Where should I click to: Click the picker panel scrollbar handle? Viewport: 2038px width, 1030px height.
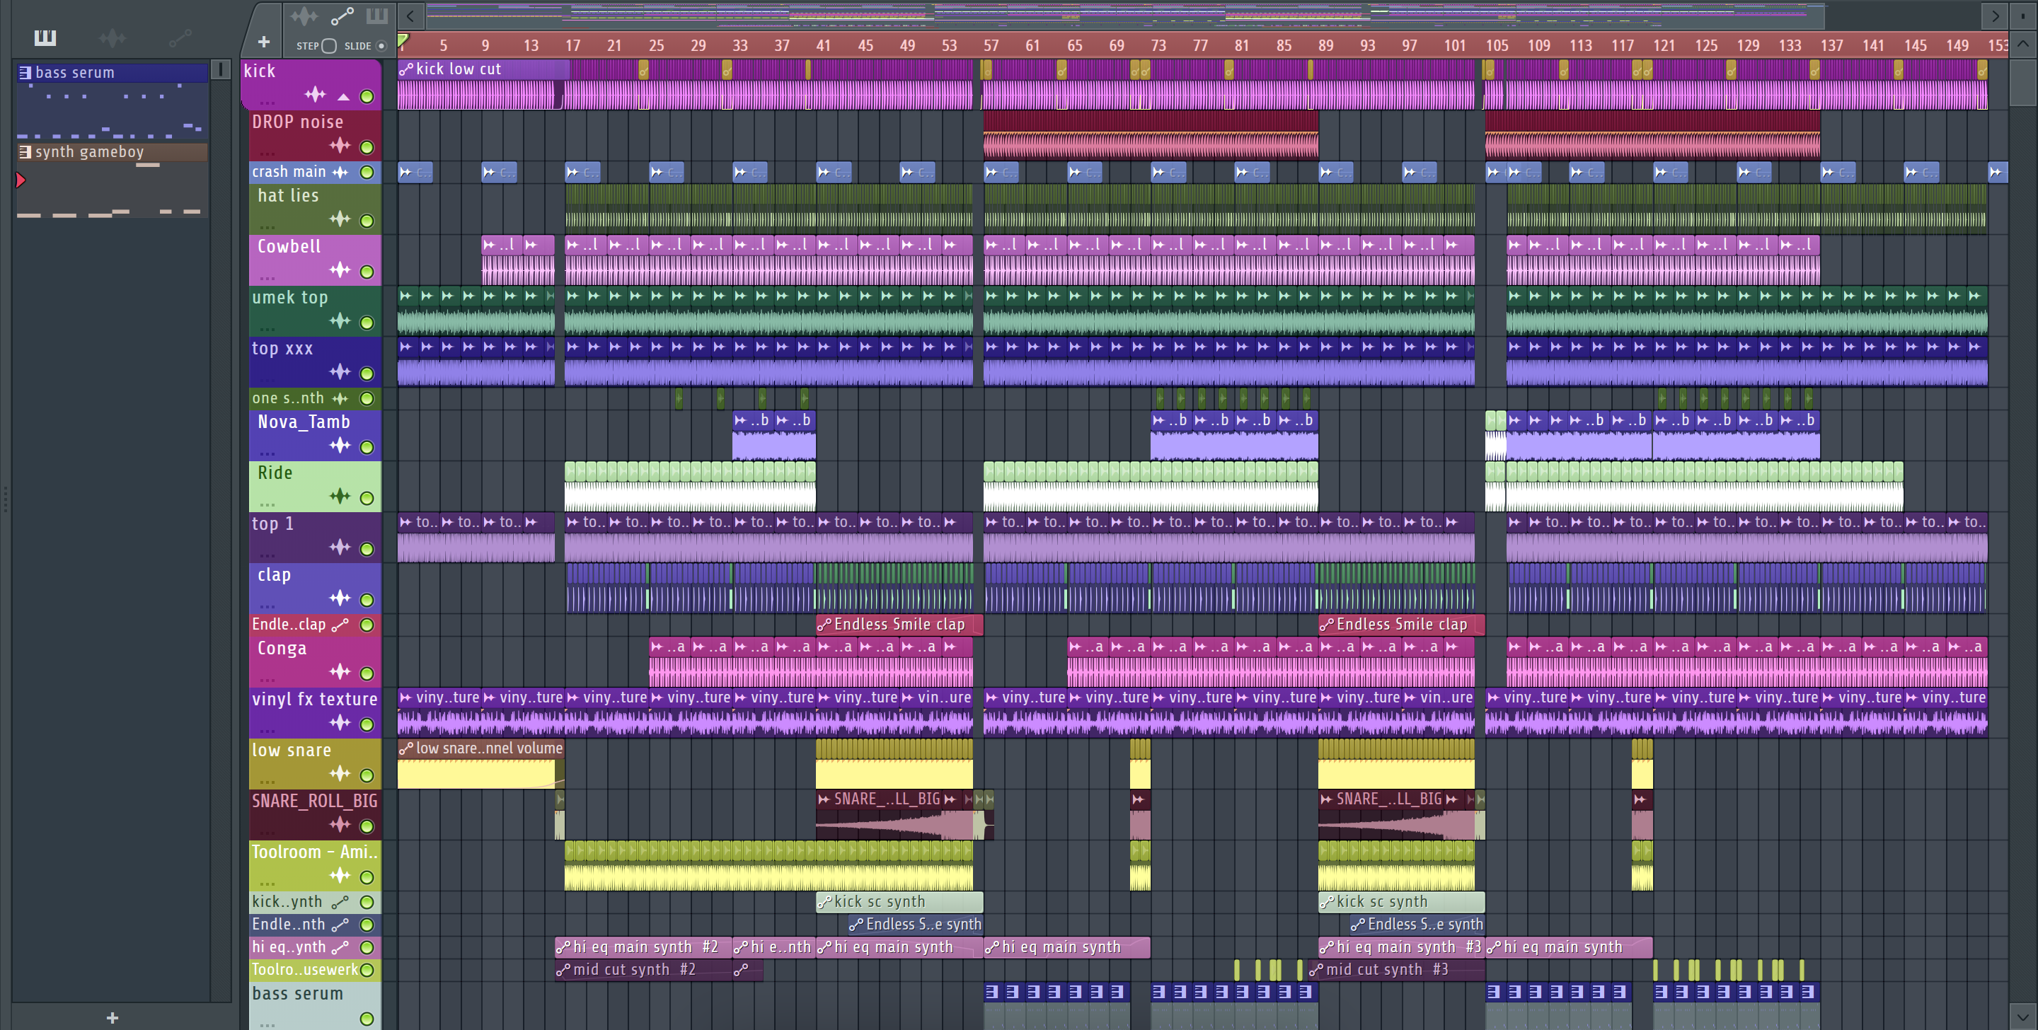click(221, 69)
